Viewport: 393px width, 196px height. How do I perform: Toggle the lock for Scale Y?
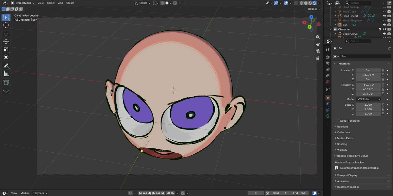(383, 109)
